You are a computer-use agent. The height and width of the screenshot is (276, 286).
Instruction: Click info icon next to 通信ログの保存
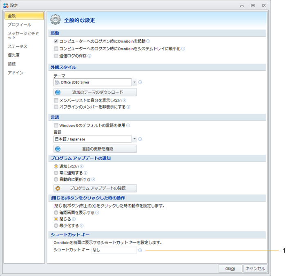(89, 56)
